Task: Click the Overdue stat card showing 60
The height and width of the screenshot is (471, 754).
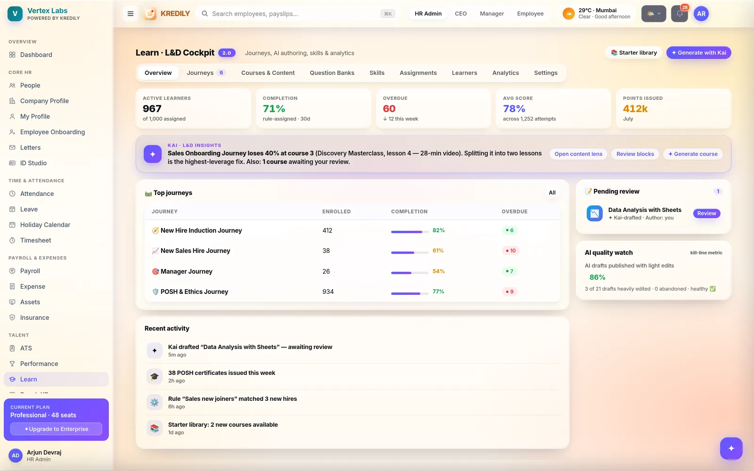Action: [x=434, y=108]
